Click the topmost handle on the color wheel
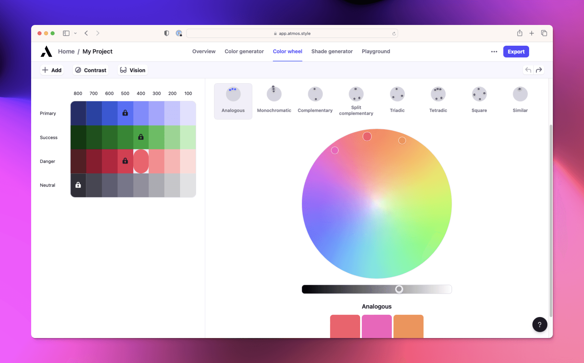 pos(367,136)
